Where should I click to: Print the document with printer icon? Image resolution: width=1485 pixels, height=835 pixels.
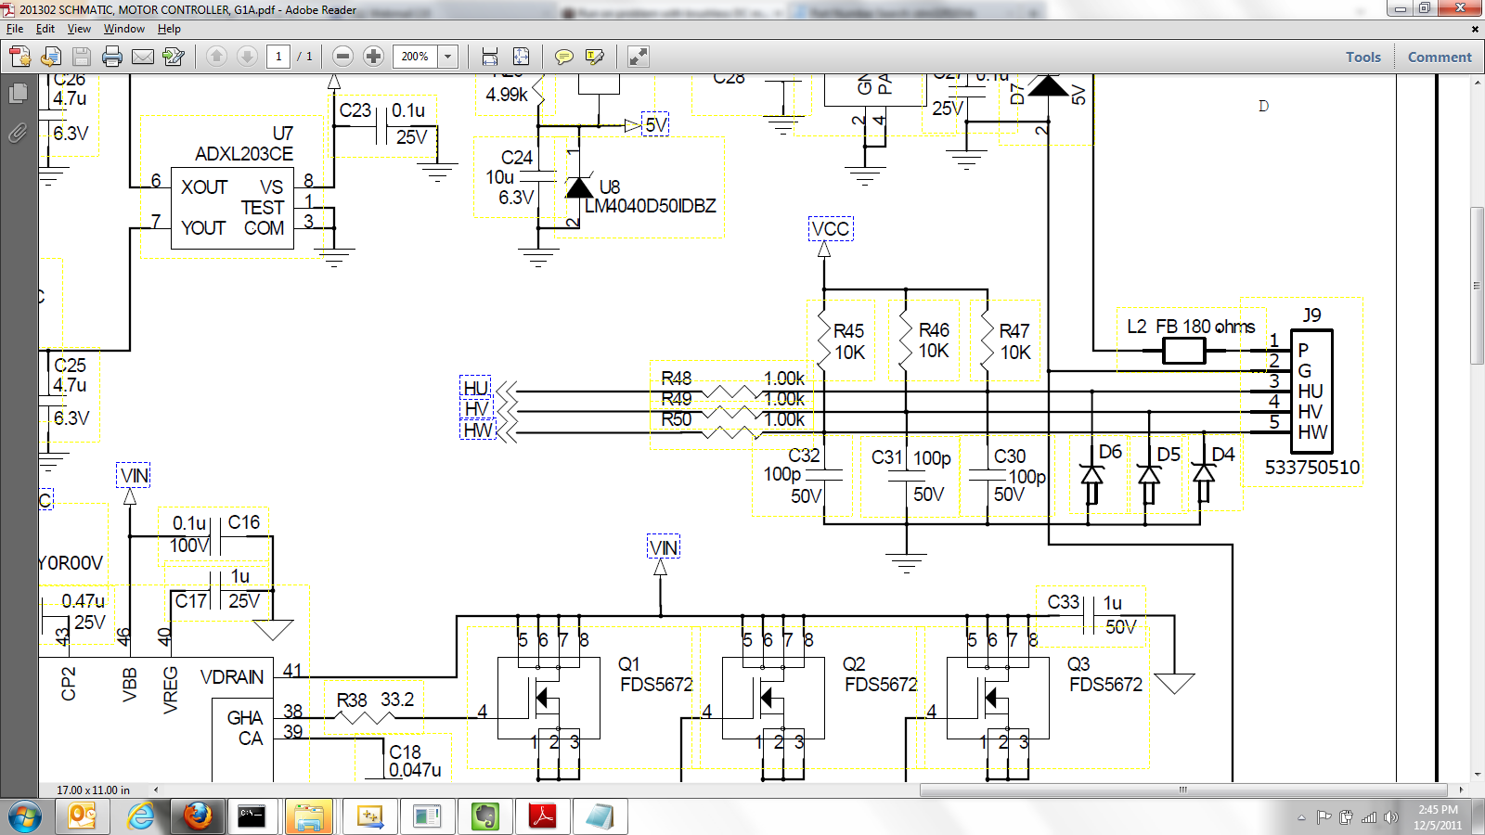coord(112,57)
